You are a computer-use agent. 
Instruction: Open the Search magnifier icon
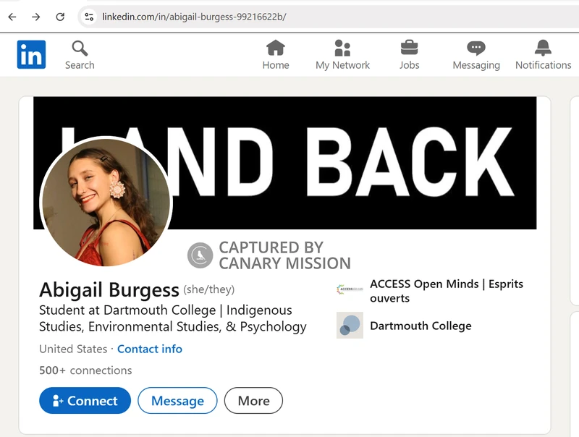click(x=80, y=48)
